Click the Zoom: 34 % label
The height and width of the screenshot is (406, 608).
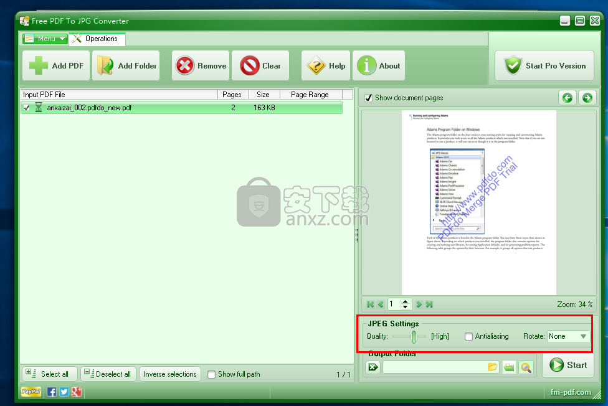click(574, 304)
